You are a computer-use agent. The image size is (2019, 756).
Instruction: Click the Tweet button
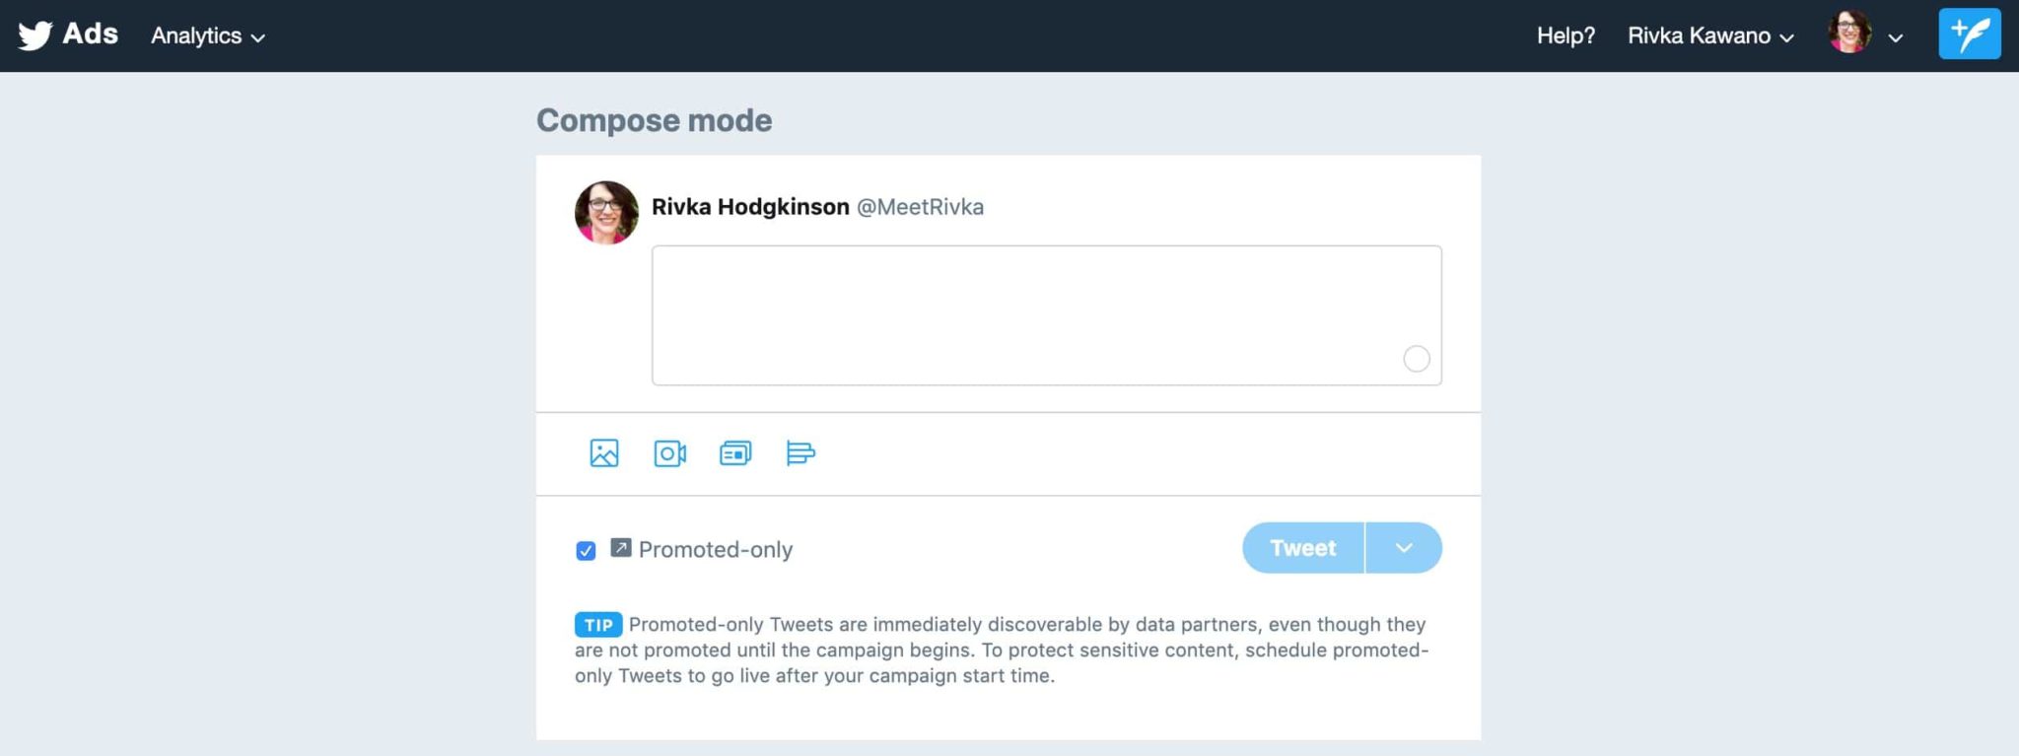coord(1303,548)
